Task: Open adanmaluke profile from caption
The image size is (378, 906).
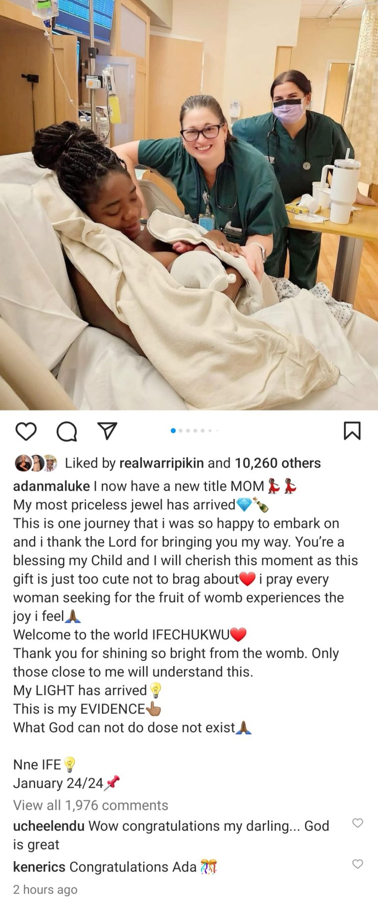Action: (51, 486)
